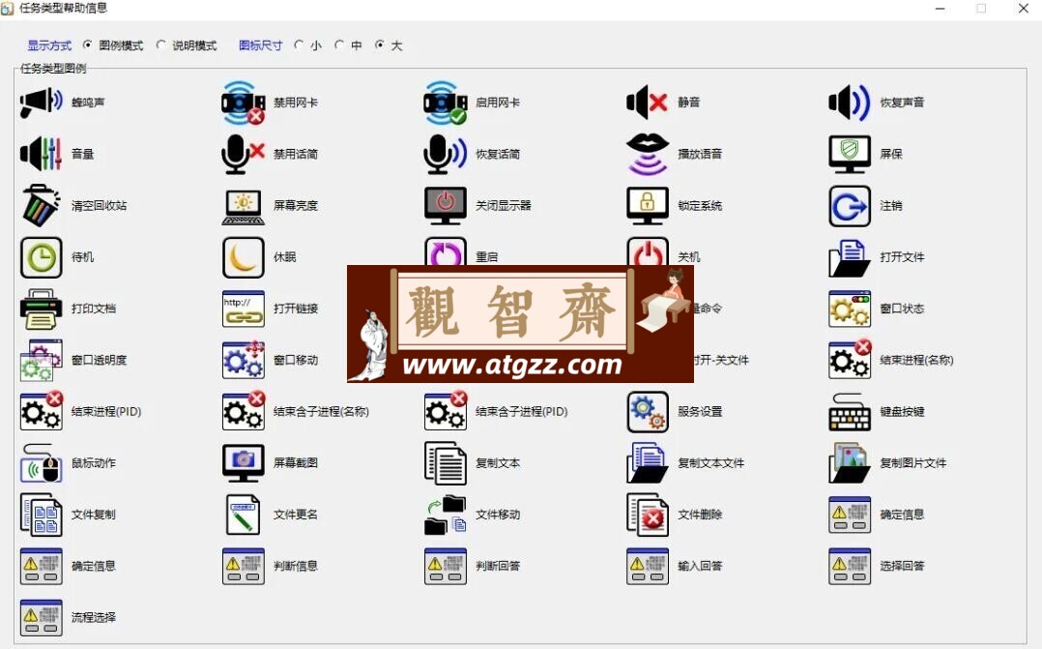The image size is (1042, 649).
Task: Select the 文件删除 page with red X icon
Action: click(x=648, y=515)
